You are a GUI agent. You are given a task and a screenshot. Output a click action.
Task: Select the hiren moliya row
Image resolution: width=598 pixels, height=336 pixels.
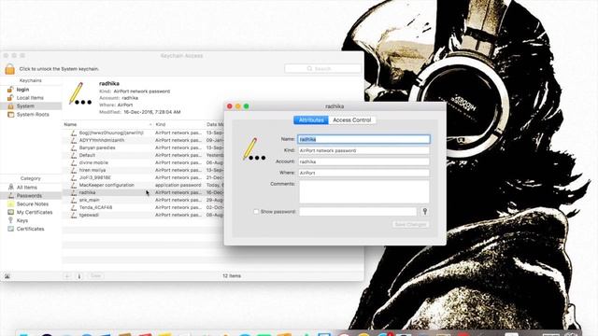(x=143, y=170)
